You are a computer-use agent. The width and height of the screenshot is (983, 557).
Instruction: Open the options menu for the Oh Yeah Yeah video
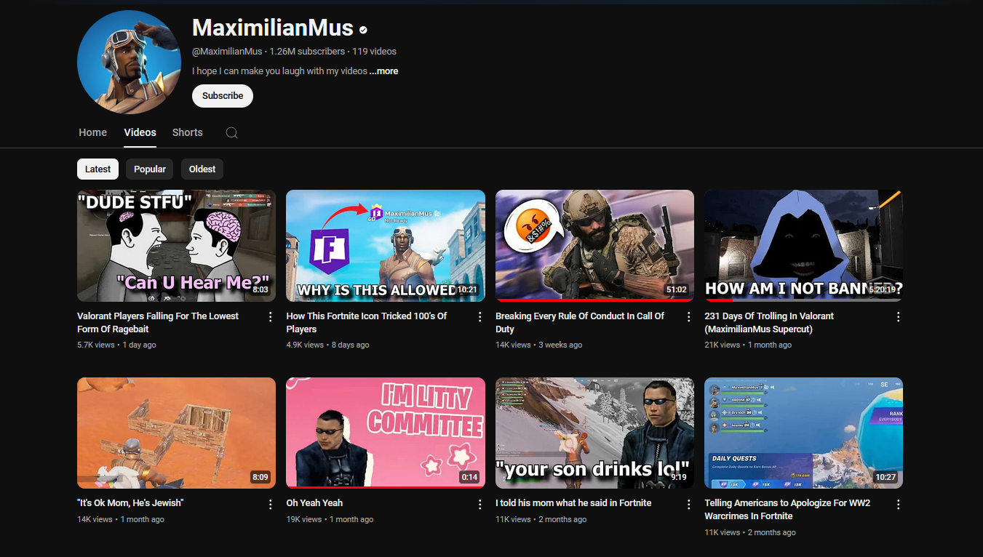(x=479, y=504)
